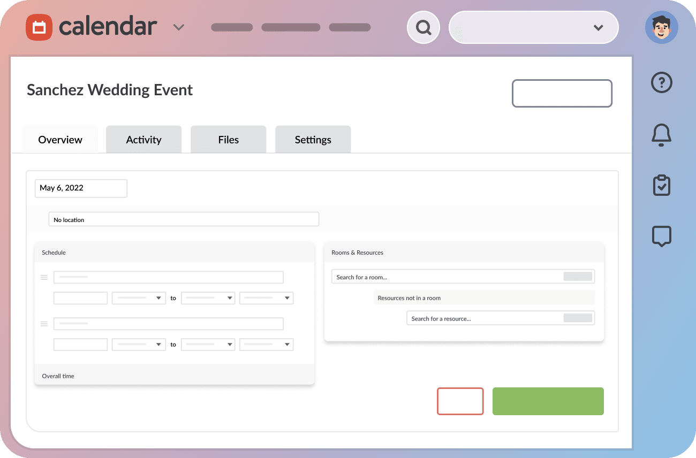The image size is (696, 458).
Task: Open the first start time dropdown in Schedule
Action: pos(139,298)
